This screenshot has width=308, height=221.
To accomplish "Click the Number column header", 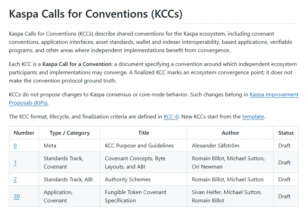I will [x=24, y=133].
